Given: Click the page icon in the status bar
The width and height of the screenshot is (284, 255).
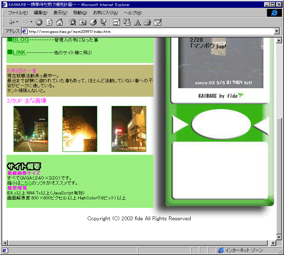Looking at the screenshot, I should point(5,250).
